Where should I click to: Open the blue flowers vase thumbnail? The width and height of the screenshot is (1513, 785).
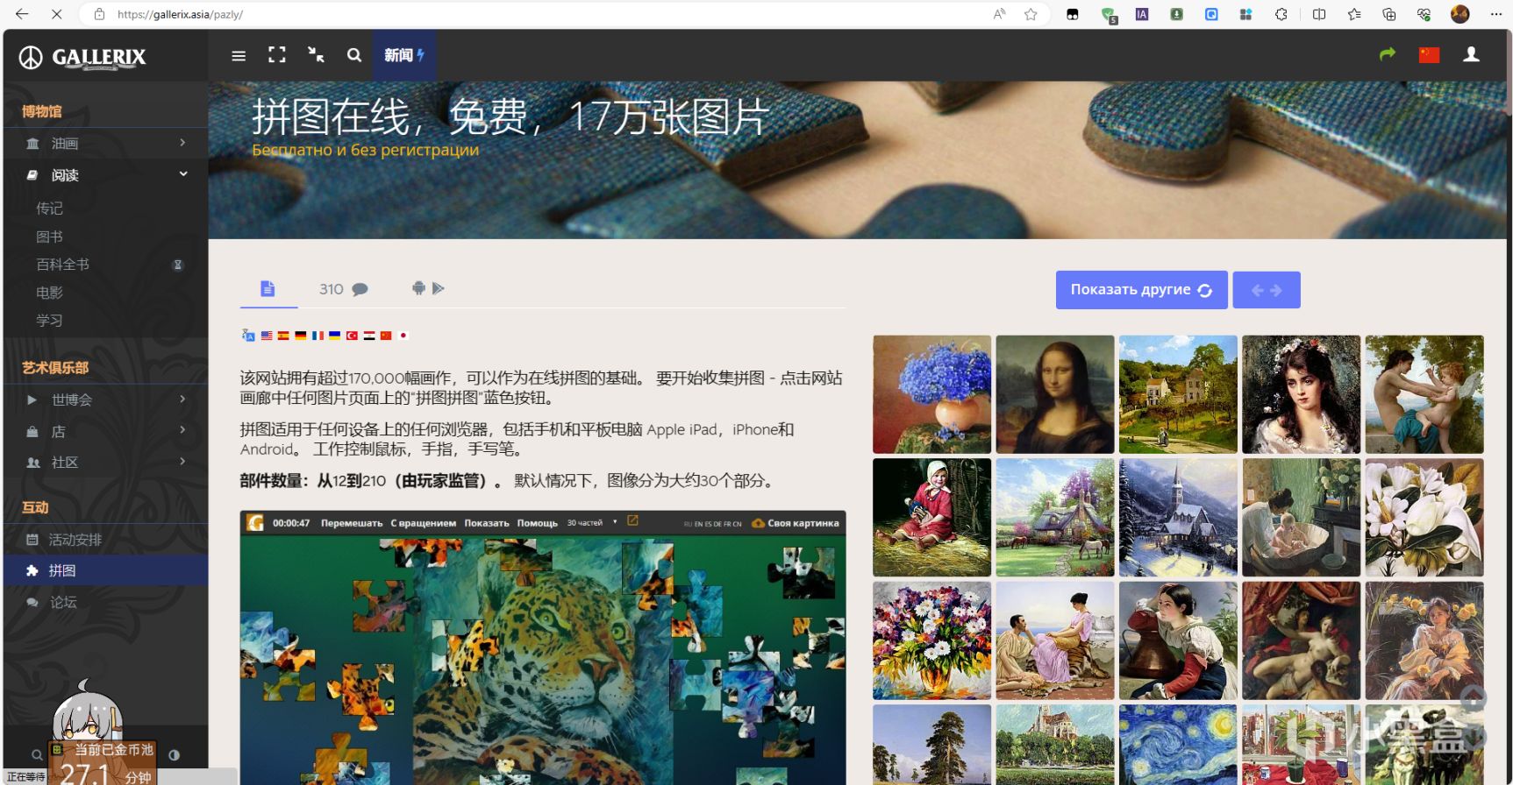tap(932, 394)
